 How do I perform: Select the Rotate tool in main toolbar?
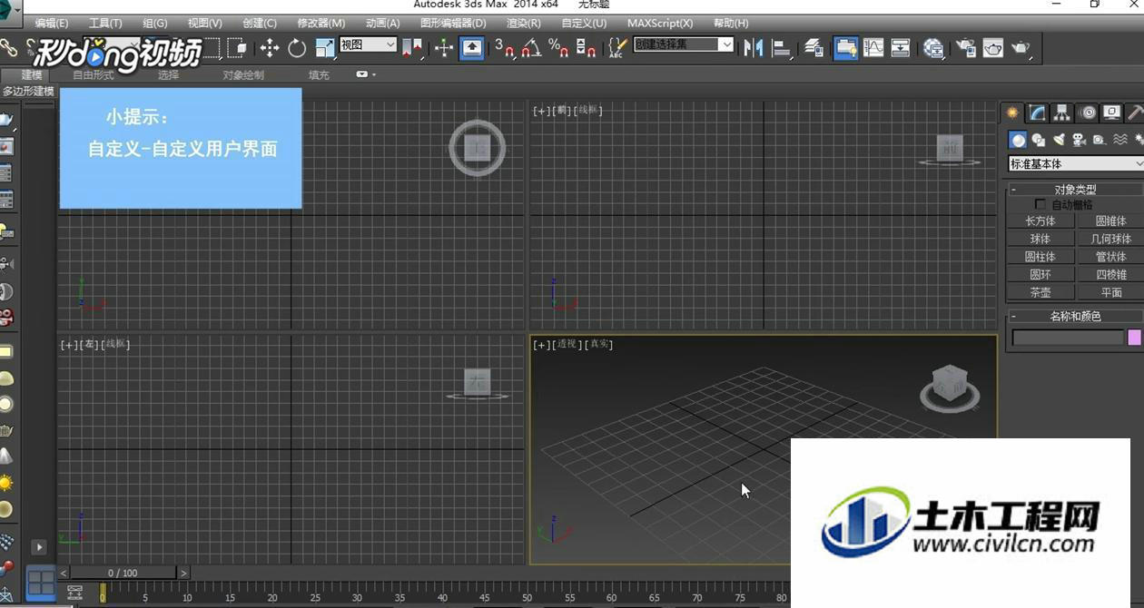(x=297, y=48)
